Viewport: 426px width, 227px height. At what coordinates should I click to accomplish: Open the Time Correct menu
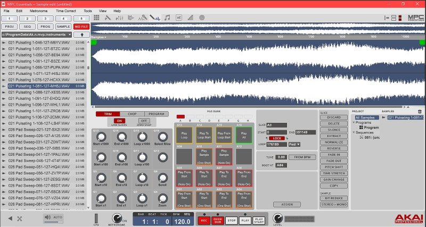[66, 11]
